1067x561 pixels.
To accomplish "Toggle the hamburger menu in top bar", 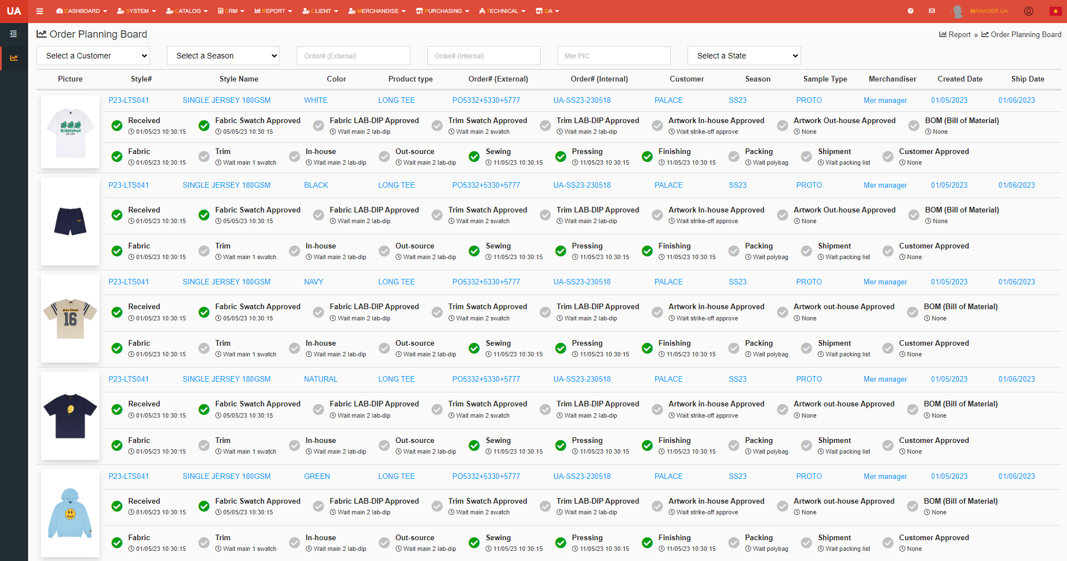I will [39, 11].
